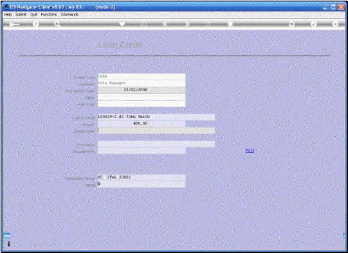Click the Transaction Date field showing 23/02/2008
Viewport: 348px width, 253px height.
(142, 90)
